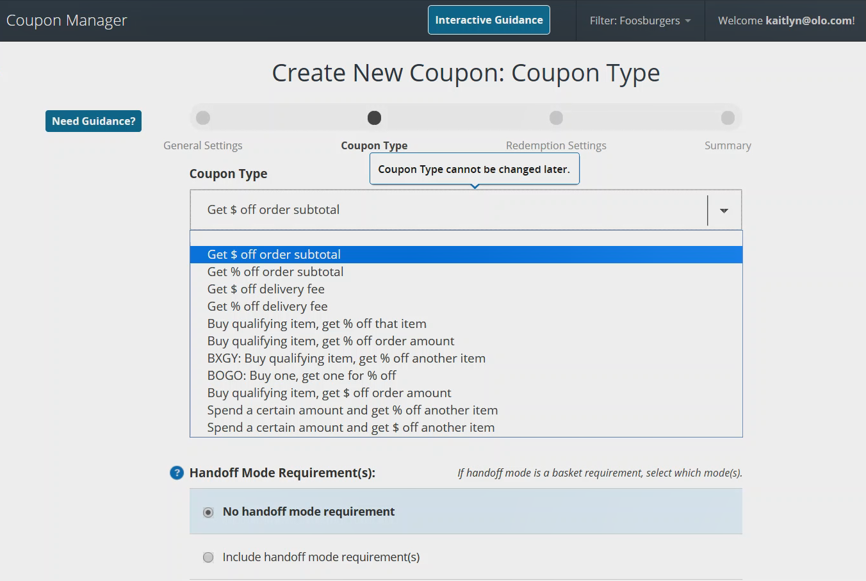
Task: Choose Get % off order subtotal
Action: click(275, 272)
